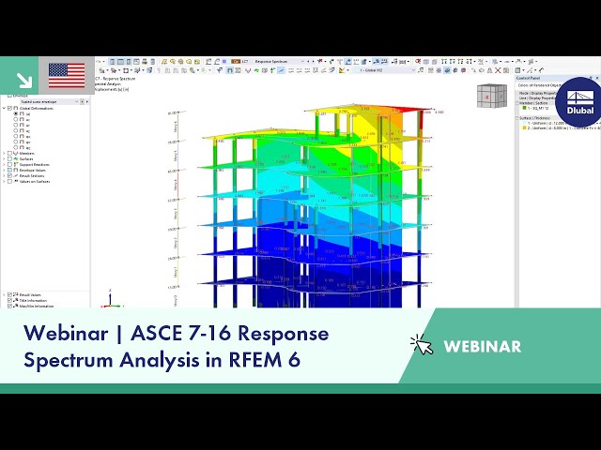The image size is (601, 450).
Task: Tick the Members results checkbox
Action: tap(10, 153)
